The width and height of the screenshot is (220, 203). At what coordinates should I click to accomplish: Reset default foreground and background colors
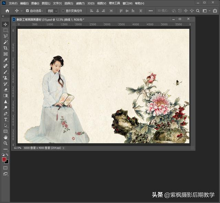3,155
